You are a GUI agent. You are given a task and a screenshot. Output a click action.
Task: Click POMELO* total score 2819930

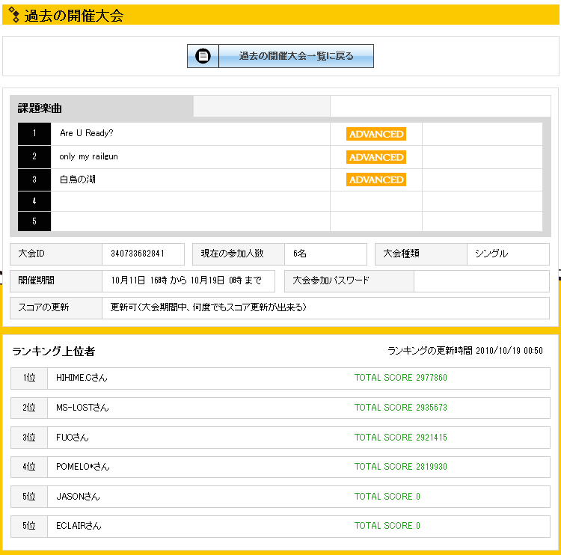pos(400,467)
